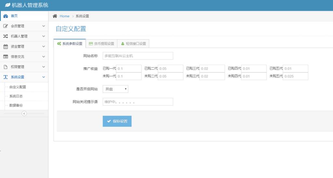Collapse the 系统设置 menu chevron

(44, 77)
